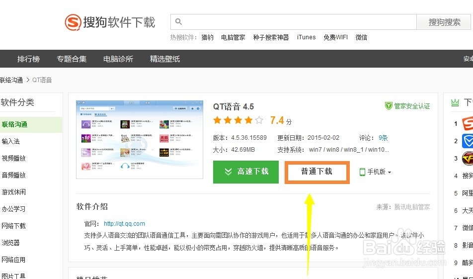Click the 高速下载 green button
Image resolution: width=473 pixels, height=279 pixels.
(246, 172)
